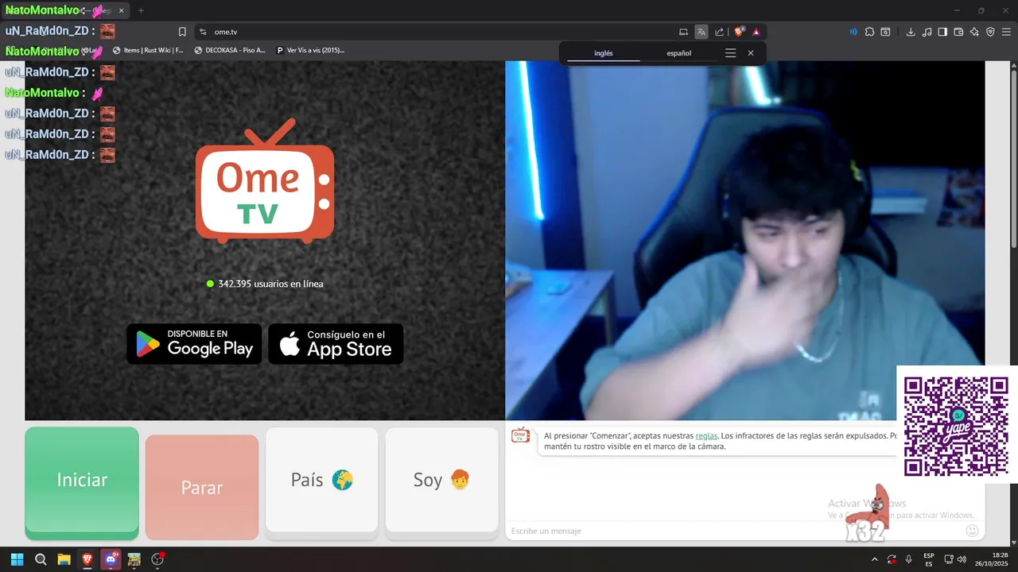The width and height of the screenshot is (1018, 572).
Task: Click the Ome TV avatar in chat
Action: tap(520, 435)
